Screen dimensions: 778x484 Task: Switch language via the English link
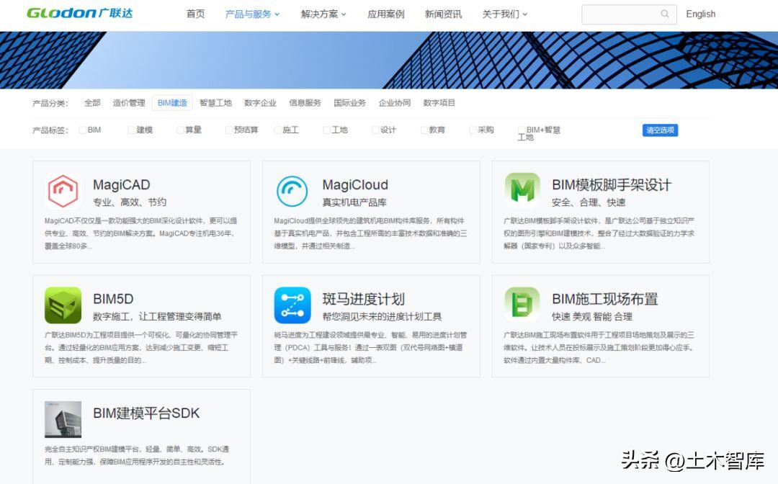(x=700, y=14)
